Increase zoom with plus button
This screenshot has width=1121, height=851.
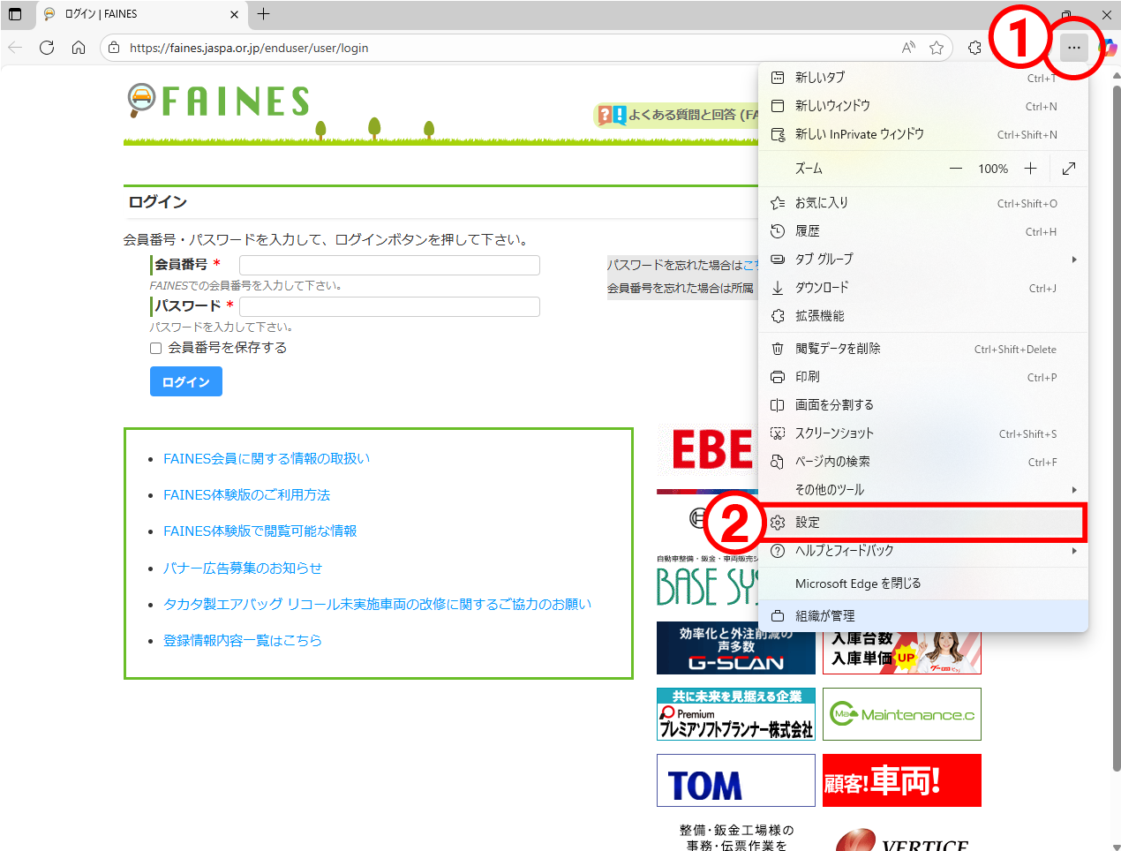click(1030, 169)
